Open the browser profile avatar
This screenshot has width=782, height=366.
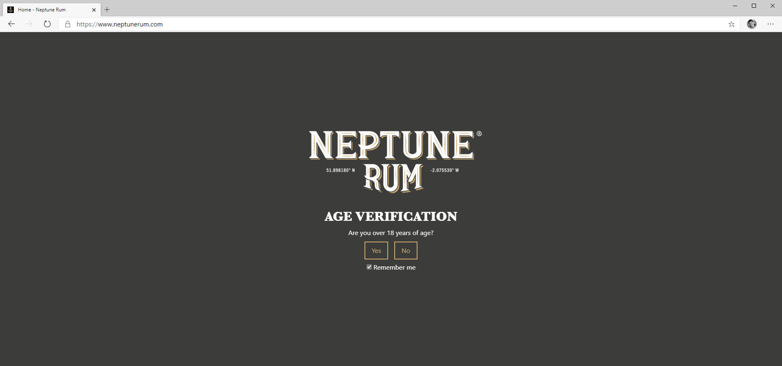coord(751,24)
